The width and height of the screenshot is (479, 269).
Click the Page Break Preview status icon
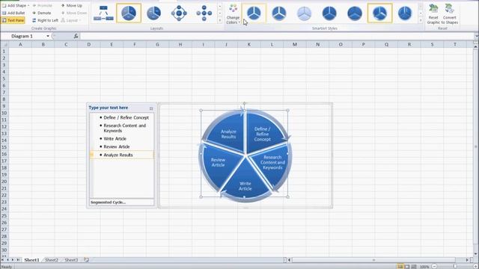coord(414,267)
